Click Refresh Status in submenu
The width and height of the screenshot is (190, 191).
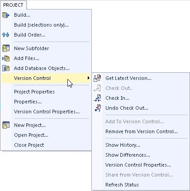coord(122,185)
